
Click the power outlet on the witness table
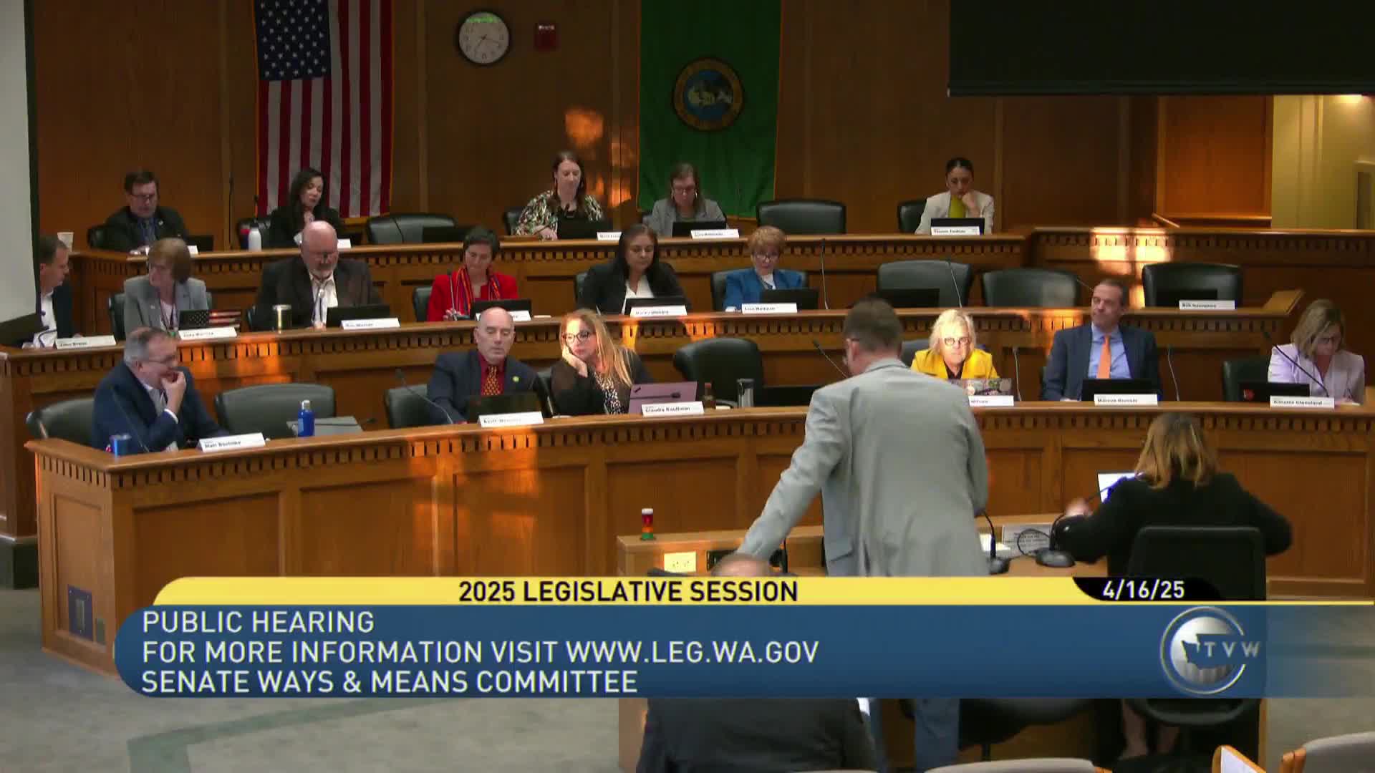(678, 562)
